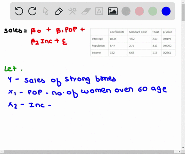Click the Population row p-value 0.0062
Image resolution: width=185 pixels, height=154 pixels.
tap(167, 46)
